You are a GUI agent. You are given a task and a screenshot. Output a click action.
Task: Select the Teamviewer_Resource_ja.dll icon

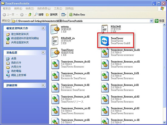[x=55, y=99]
